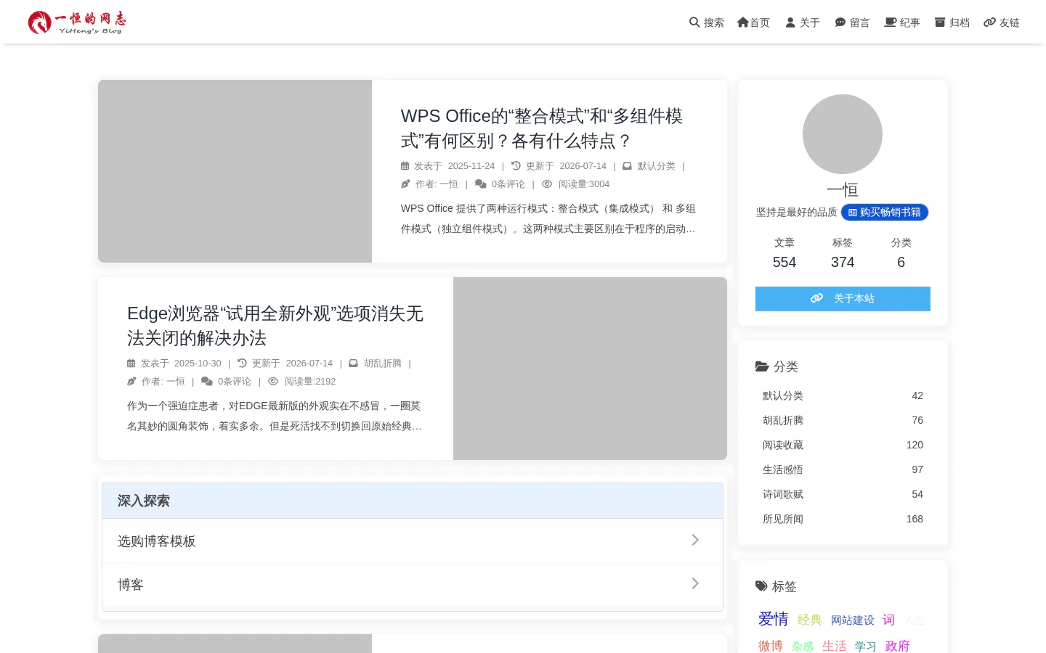Click the eye icon beside 阅读量:2192
Screen dimensions: 1046x653
pyautogui.click(x=273, y=382)
